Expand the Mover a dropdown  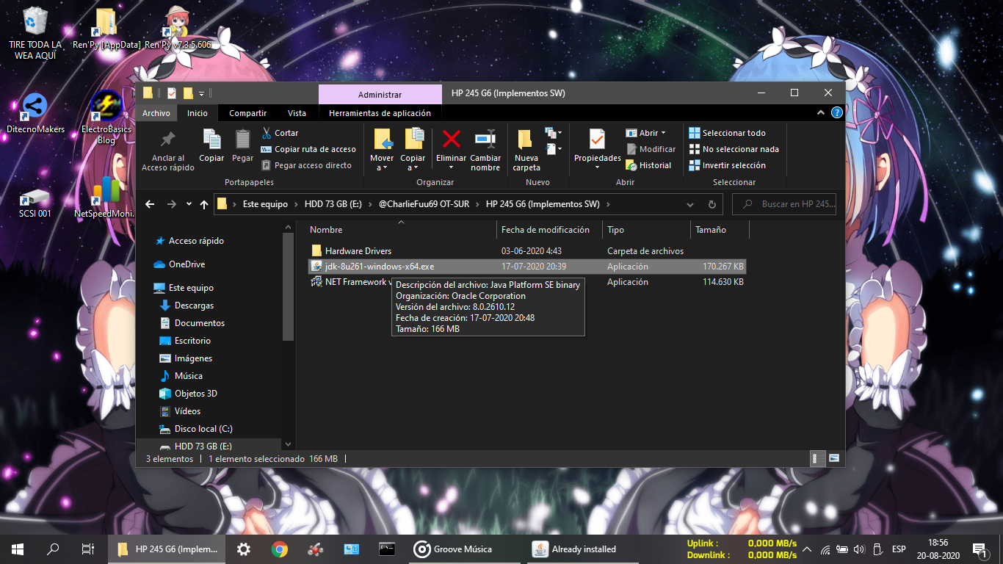point(382,167)
